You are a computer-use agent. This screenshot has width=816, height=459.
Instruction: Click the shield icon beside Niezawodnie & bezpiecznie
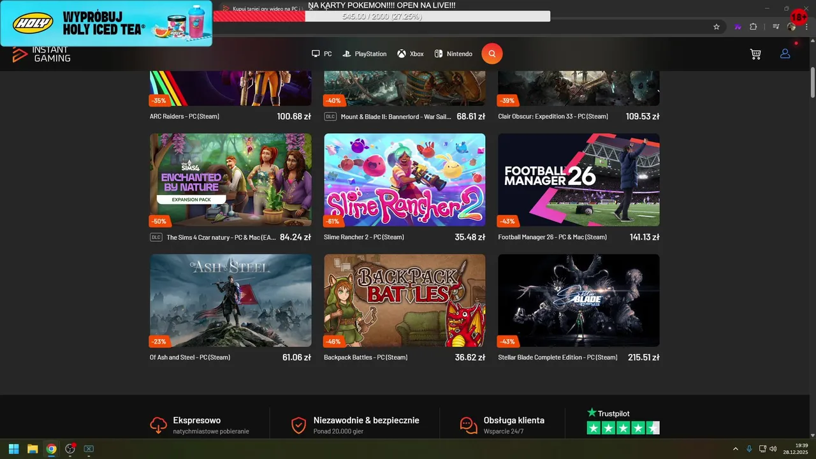pos(298,425)
